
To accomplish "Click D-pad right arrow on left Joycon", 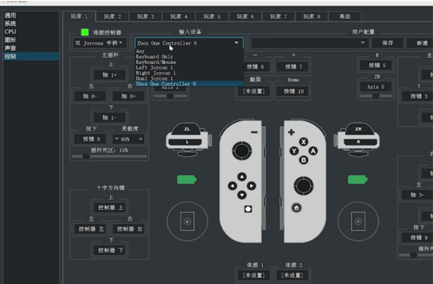I will coord(252,186).
